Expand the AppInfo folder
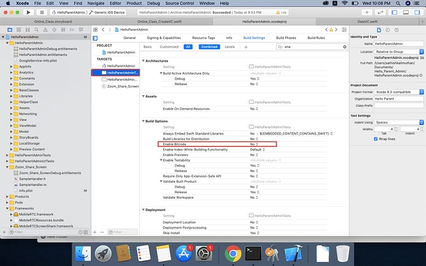The image size is (426, 266). pos(11,67)
